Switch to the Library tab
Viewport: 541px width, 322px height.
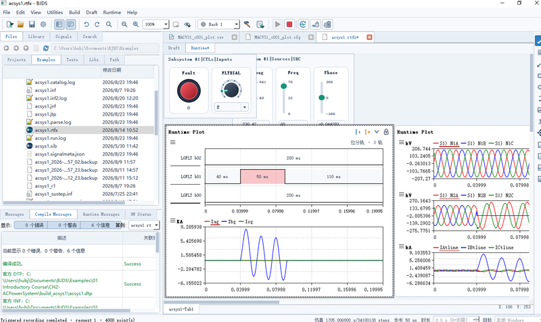tap(37, 37)
